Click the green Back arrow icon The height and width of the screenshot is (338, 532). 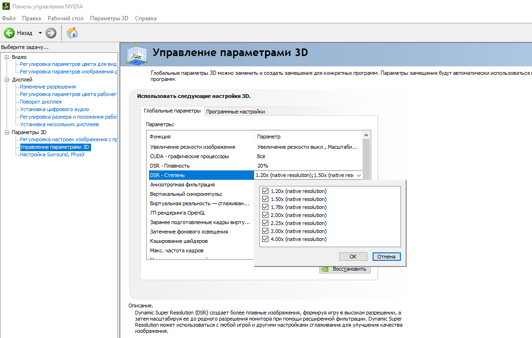pos(9,33)
